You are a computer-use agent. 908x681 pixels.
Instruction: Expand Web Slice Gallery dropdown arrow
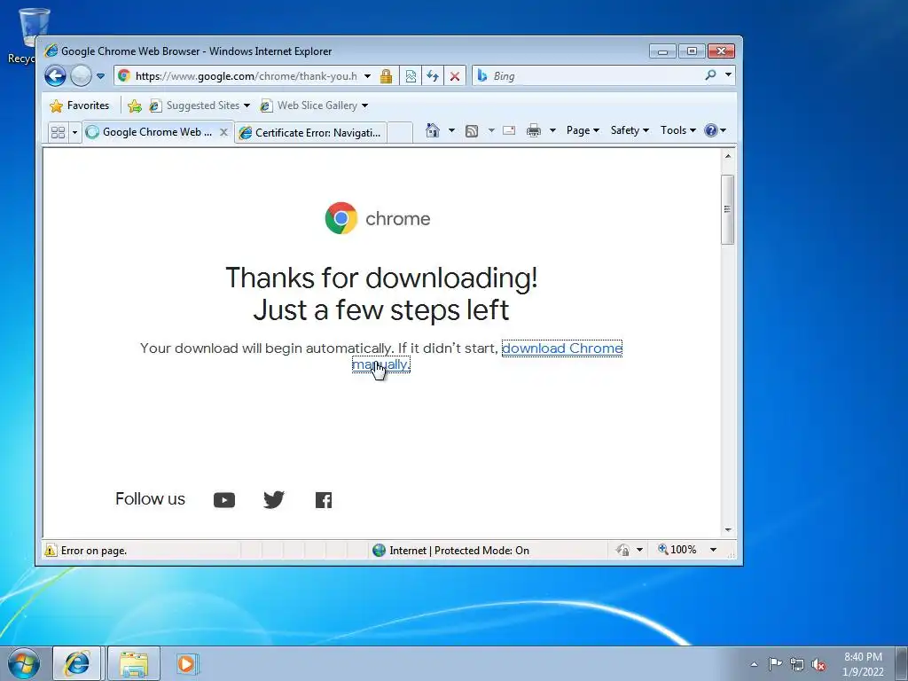364,106
